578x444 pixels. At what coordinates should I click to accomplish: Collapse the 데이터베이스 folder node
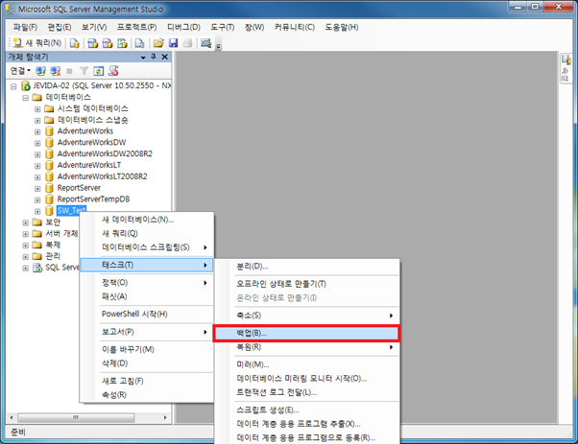click(25, 98)
